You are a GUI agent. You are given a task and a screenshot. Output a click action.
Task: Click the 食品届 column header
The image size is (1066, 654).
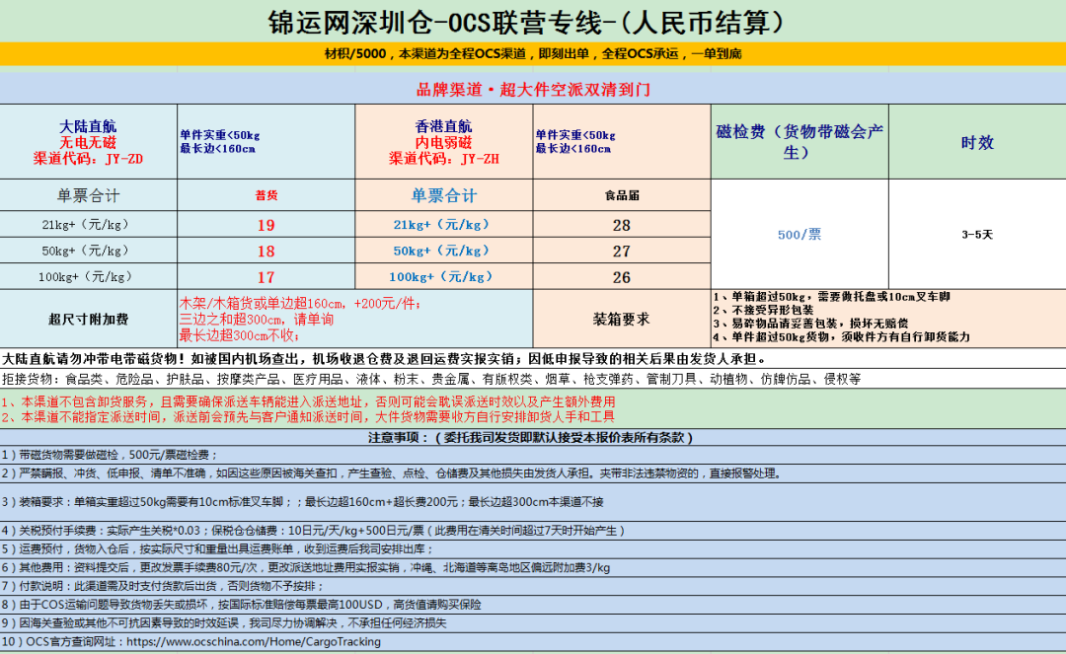coord(621,195)
